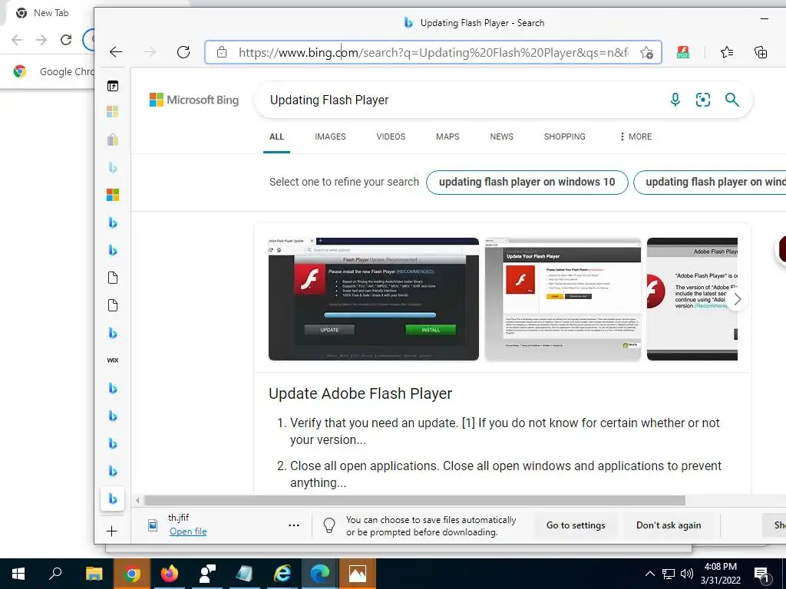Open the notification center icon
The width and height of the screenshot is (786, 589).
pos(762,574)
